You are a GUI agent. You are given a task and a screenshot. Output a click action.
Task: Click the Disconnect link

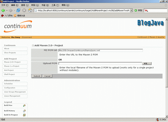(x=27, y=37)
